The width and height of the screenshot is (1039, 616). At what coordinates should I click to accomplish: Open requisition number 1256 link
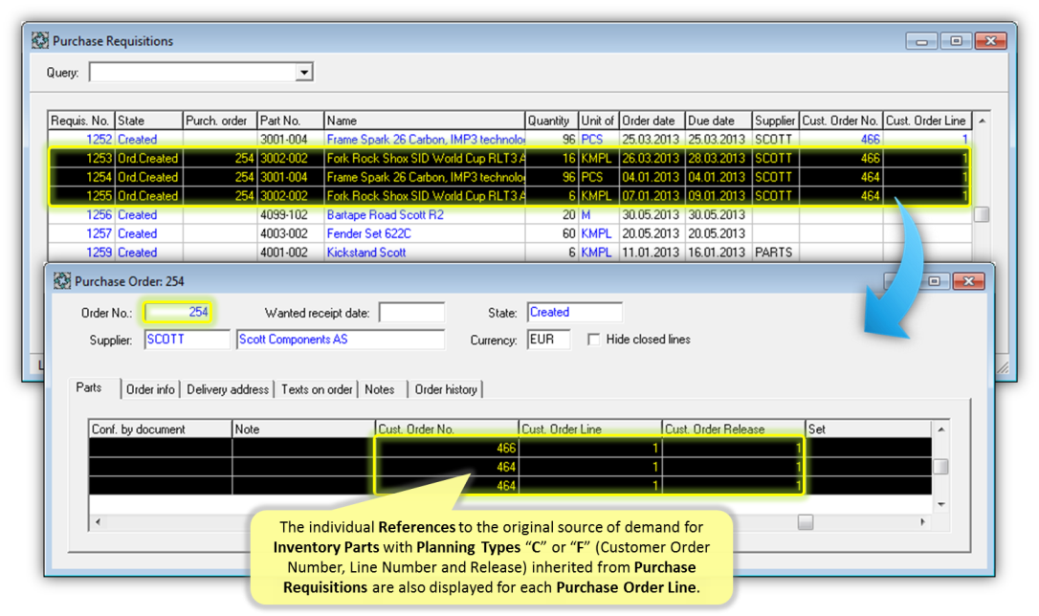click(x=99, y=214)
